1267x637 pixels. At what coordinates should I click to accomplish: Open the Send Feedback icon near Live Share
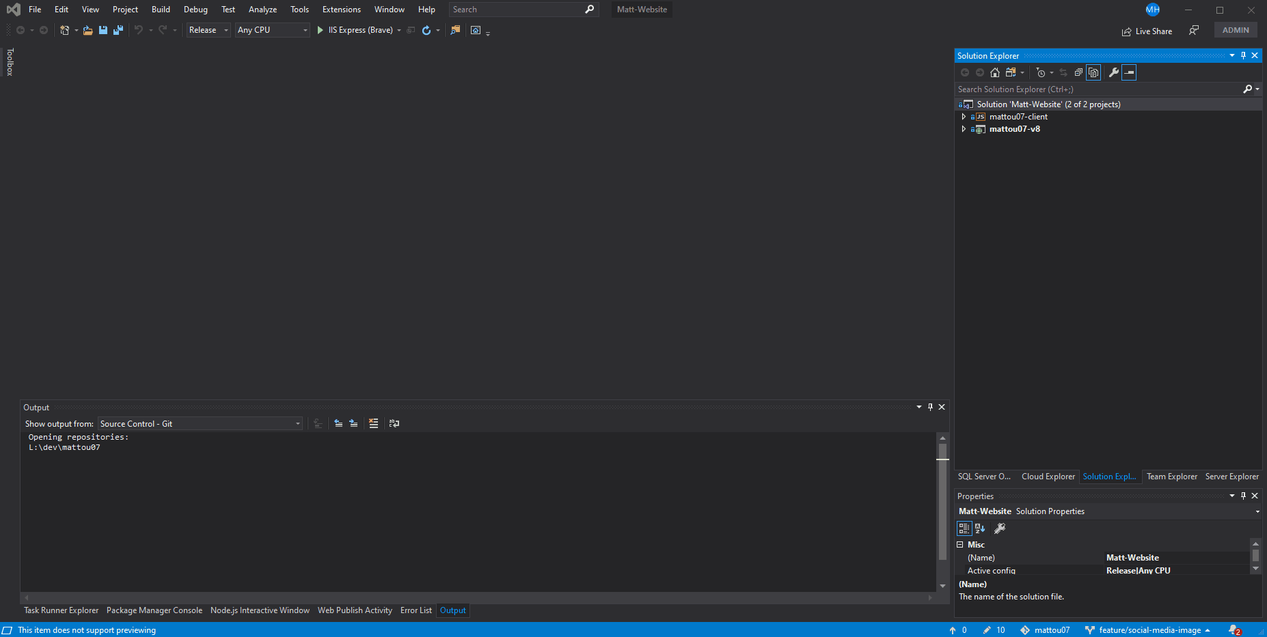tap(1194, 30)
